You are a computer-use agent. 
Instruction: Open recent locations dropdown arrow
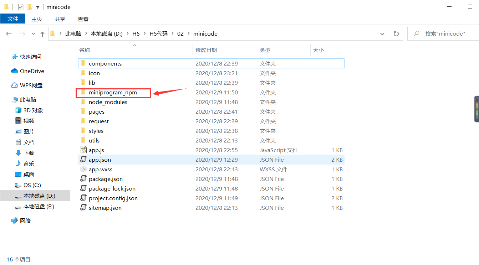34,34
